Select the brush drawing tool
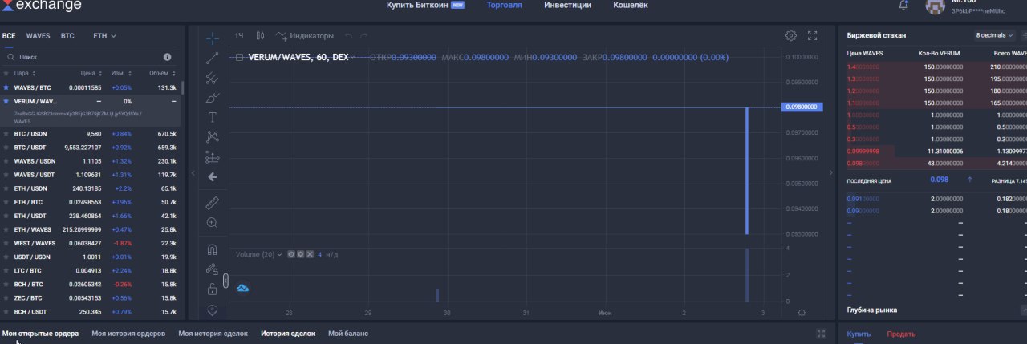The height and width of the screenshot is (344, 1027). 212,98
